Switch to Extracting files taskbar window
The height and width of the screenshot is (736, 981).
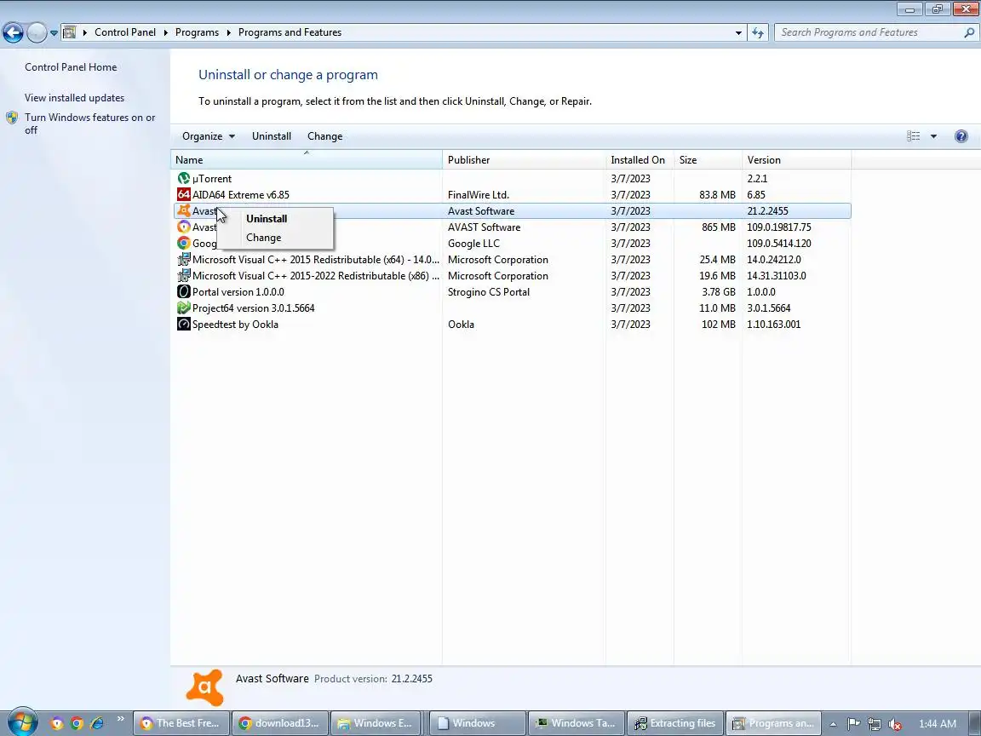[x=675, y=723]
